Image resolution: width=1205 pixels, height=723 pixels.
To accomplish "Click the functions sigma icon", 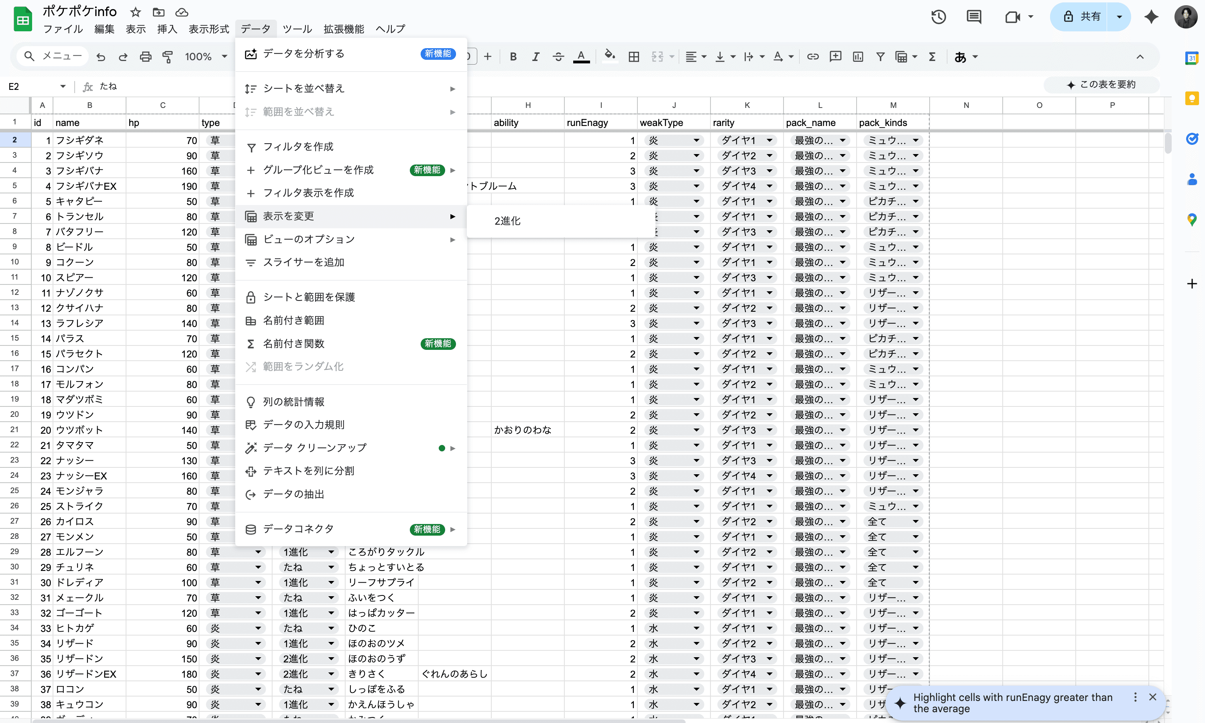I will point(932,57).
